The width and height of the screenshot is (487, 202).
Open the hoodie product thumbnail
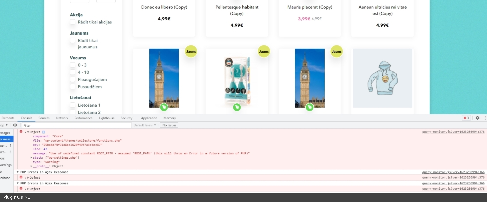382,78
